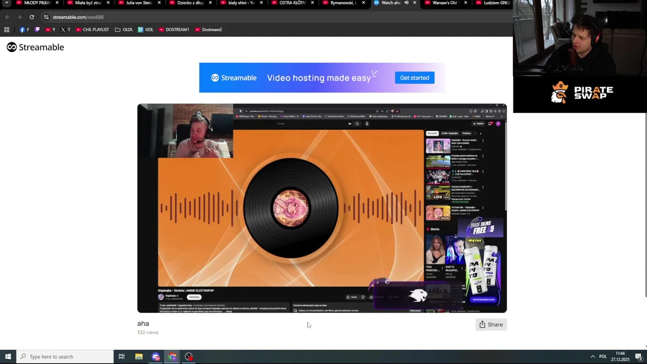Screen dimensions: 647x364
Task: Open the DOSTREAM1 bookmark
Action: click(x=174, y=30)
